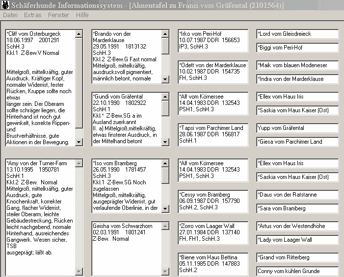Select the Odett von der Marderklause entry

coord(213,72)
